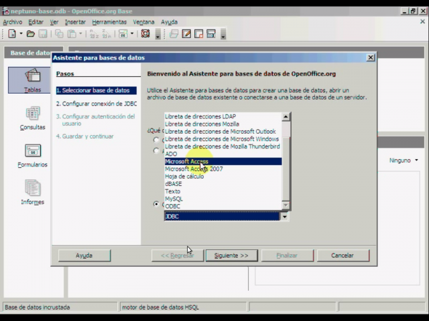Click step 1. Seleccionar base de datos

pos(96,90)
